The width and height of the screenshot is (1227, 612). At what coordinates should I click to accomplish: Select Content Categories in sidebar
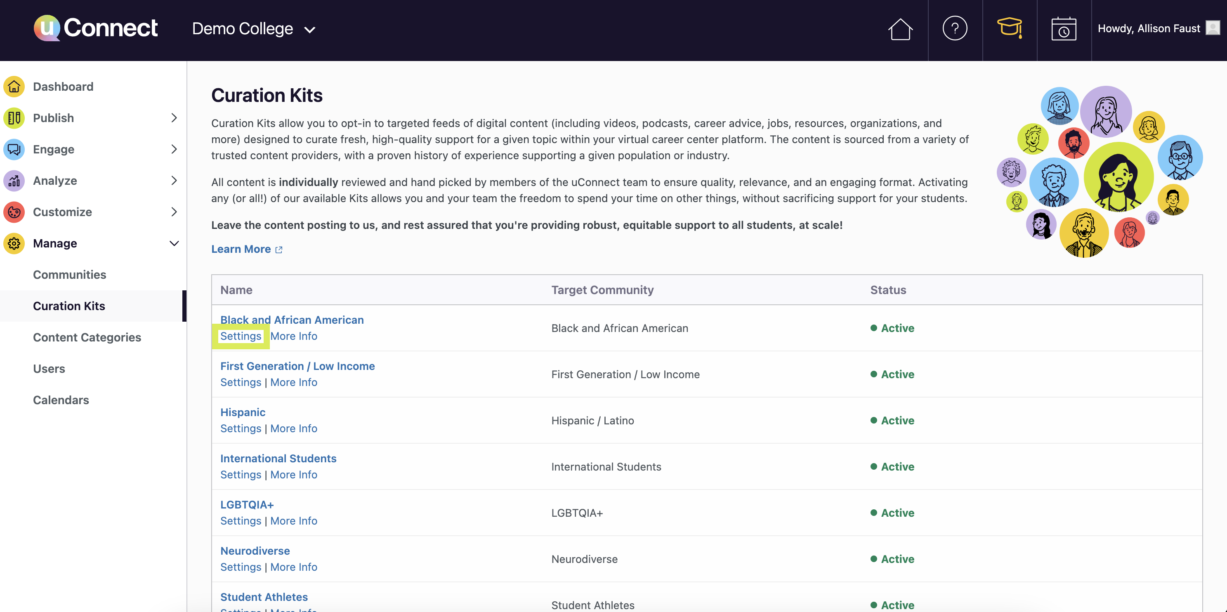pos(87,338)
